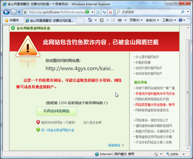Open red 开游戏外挂时避免中木马方法 link
The image size is (193, 159).
tap(155, 94)
